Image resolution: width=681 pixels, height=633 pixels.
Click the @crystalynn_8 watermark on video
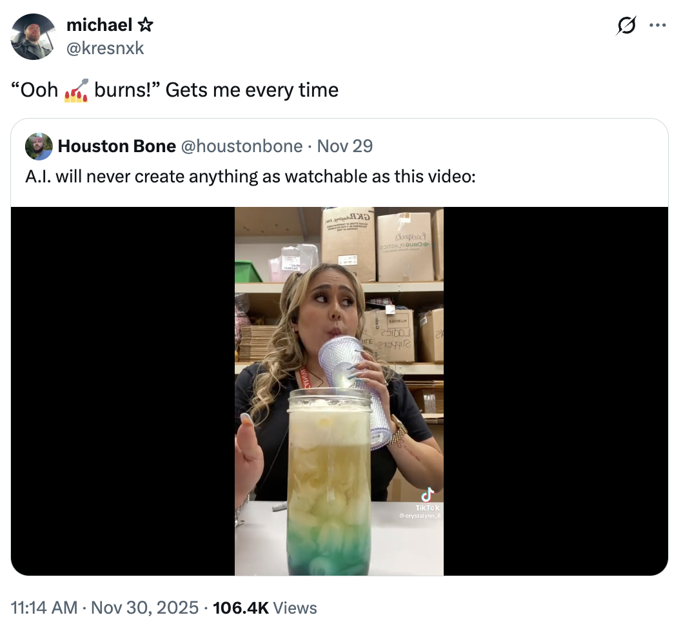pyautogui.click(x=419, y=516)
